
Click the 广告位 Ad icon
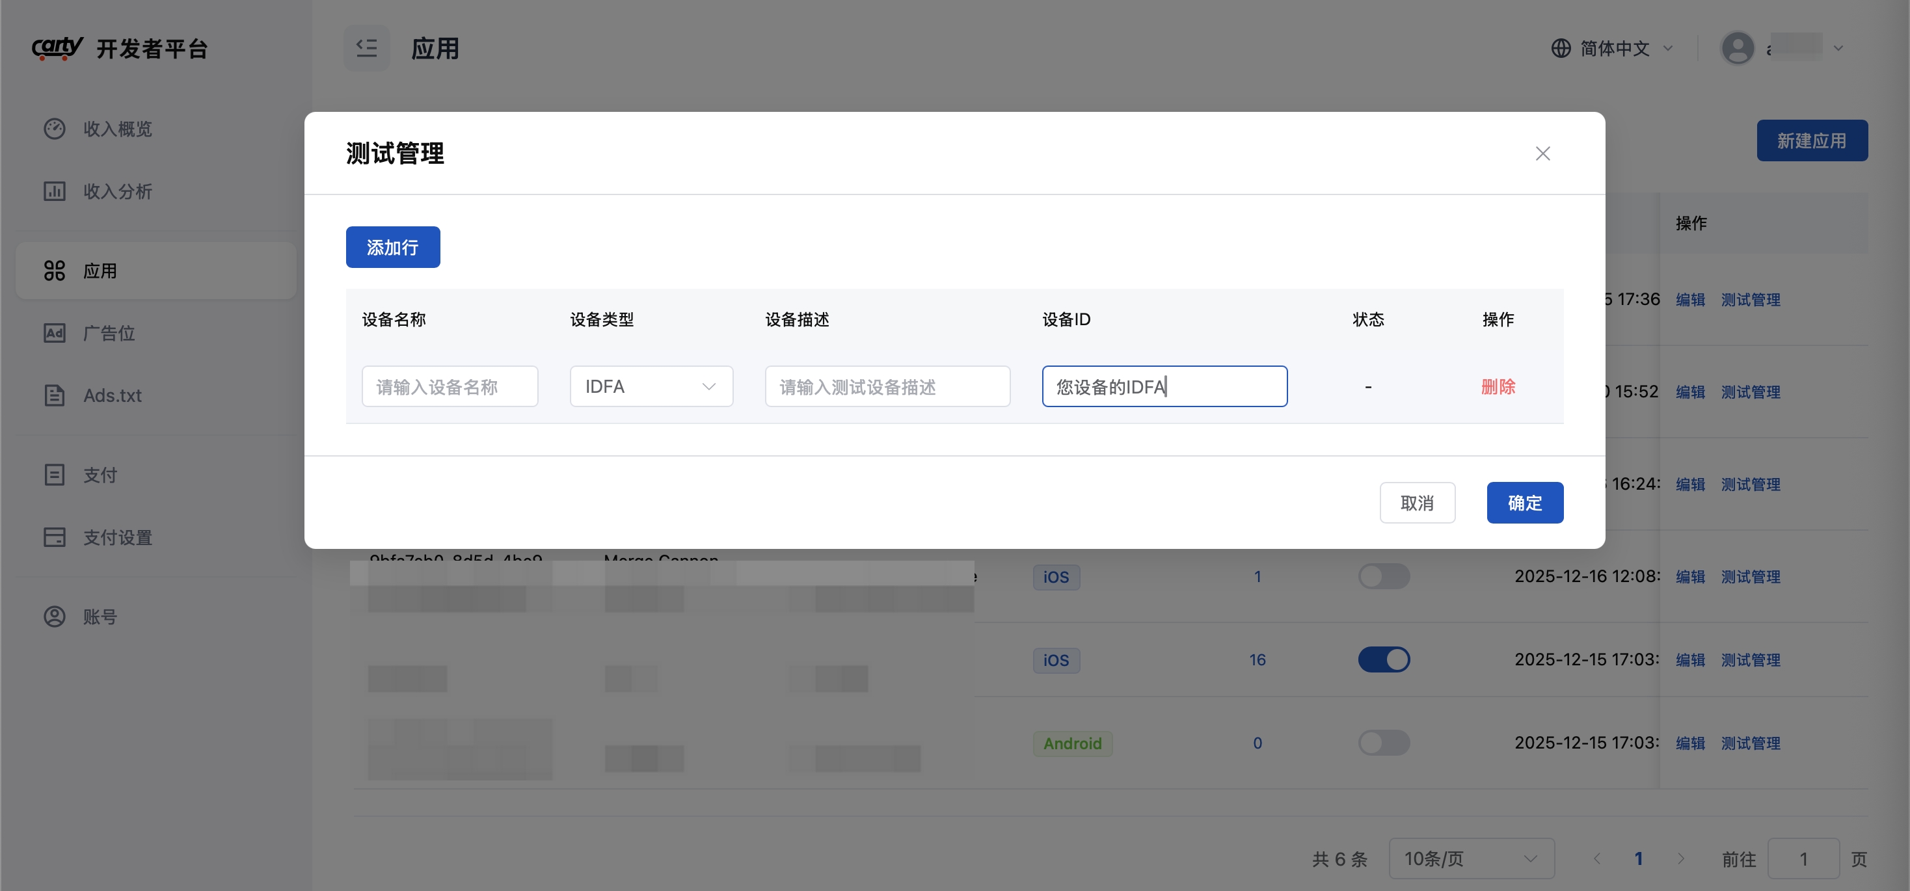(54, 333)
